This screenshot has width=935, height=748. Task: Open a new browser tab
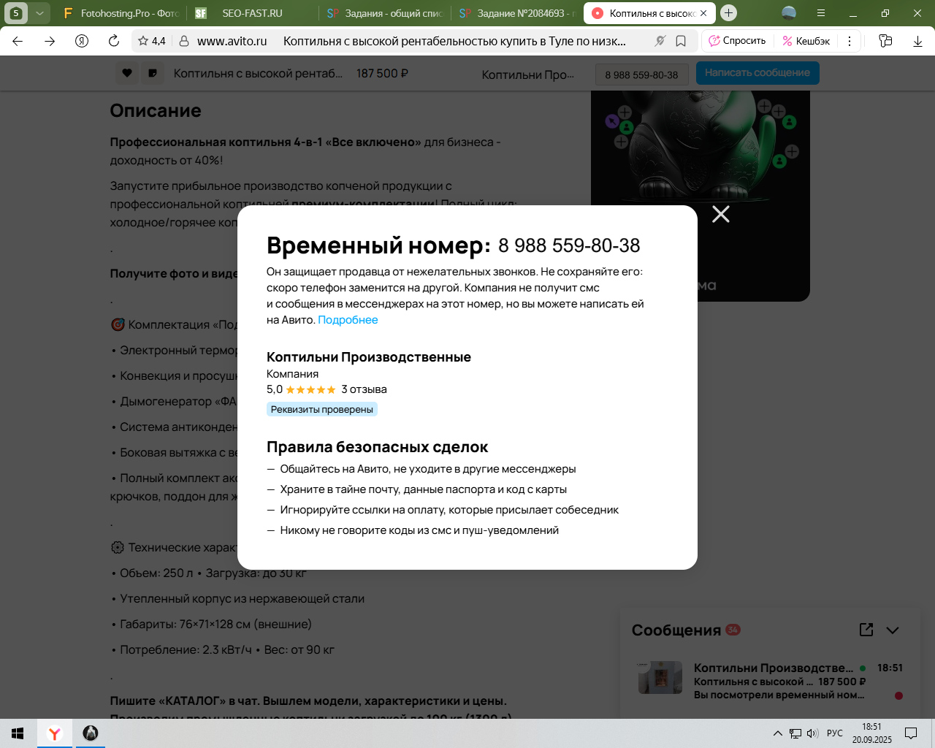point(728,13)
